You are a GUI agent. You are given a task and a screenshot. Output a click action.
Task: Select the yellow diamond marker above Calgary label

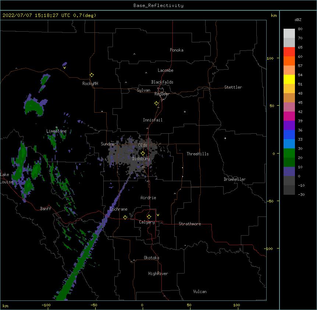click(x=149, y=217)
